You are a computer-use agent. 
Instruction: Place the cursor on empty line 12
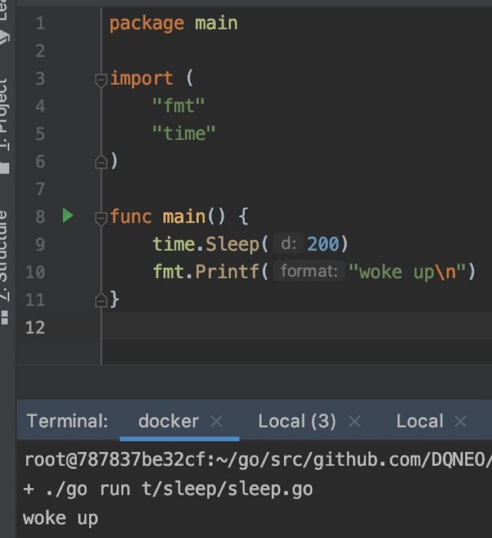pyautogui.click(x=262, y=326)
